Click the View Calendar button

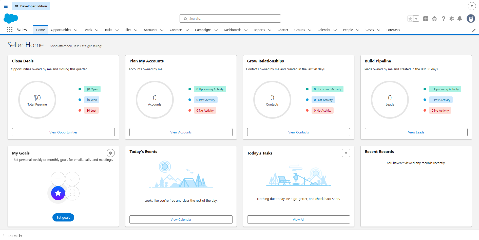click(x=181, y=219)
